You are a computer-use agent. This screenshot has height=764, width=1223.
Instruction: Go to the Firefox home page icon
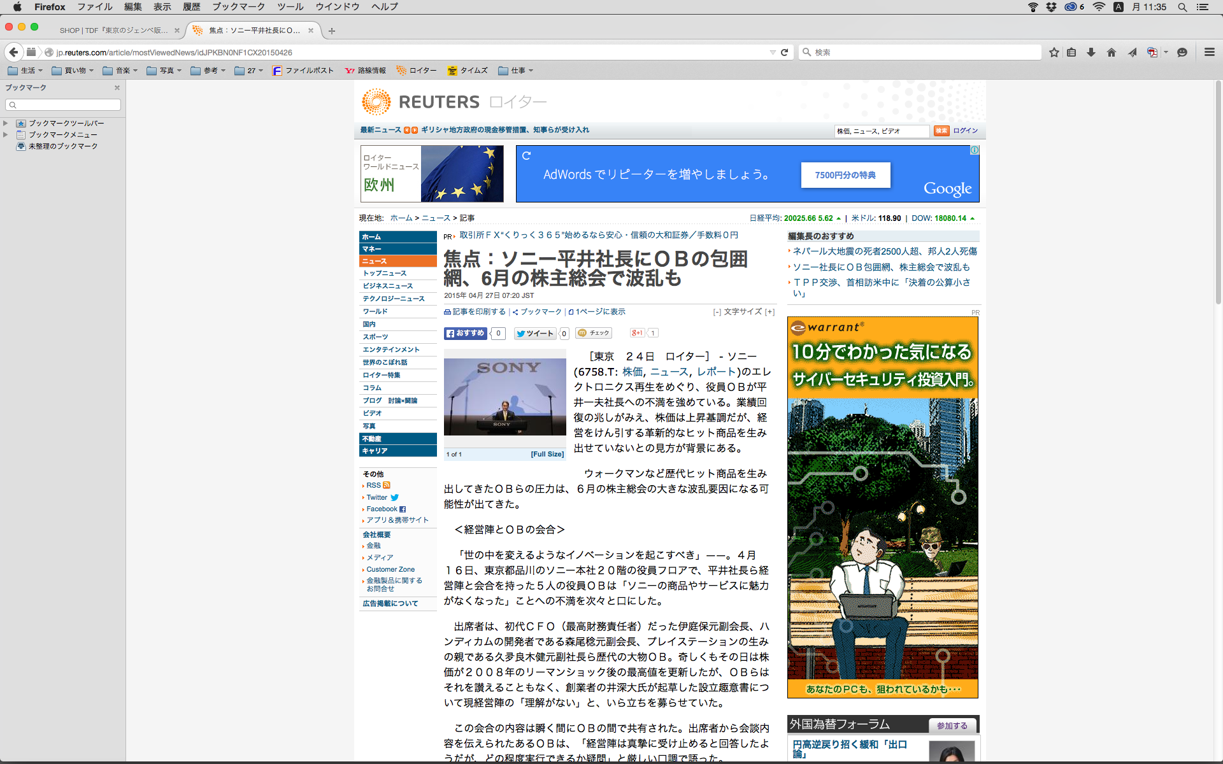point(1112,52)
